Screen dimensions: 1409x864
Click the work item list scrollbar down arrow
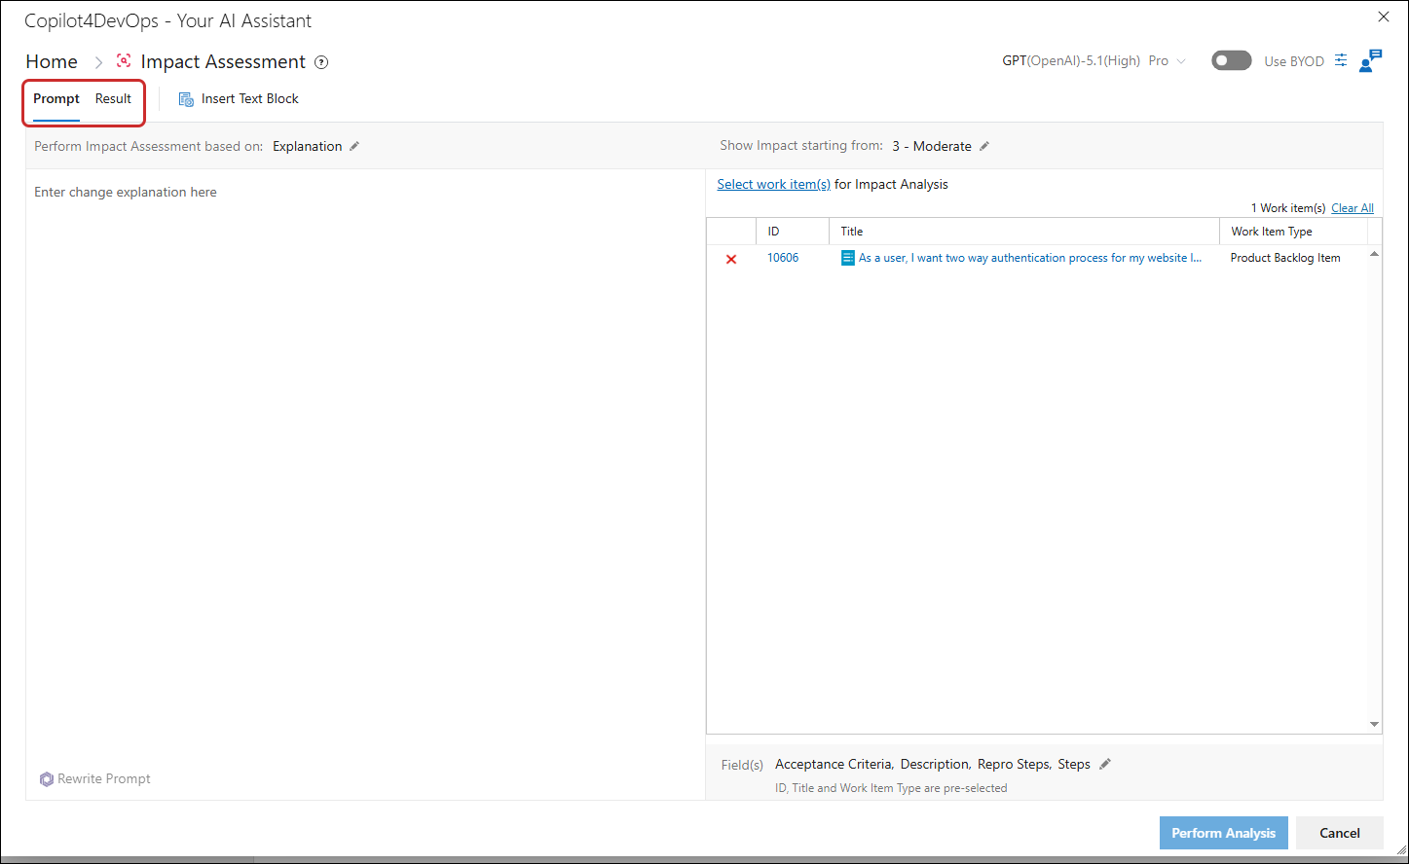(x=1374, y=724)
